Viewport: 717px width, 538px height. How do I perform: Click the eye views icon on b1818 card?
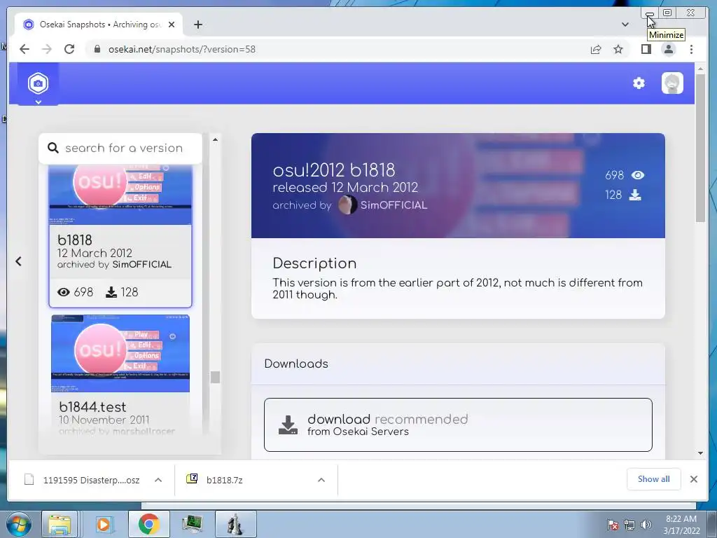tap(64, 292)
